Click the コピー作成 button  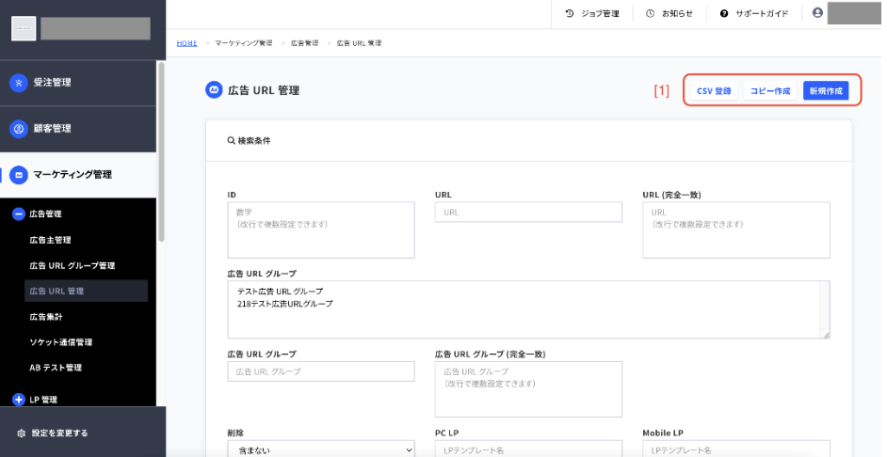(x=770, y=91)
